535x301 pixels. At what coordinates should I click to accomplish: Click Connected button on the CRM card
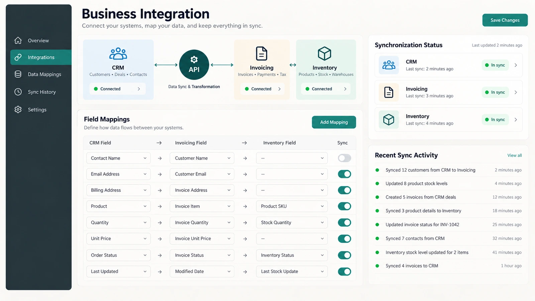pos(117,89)
